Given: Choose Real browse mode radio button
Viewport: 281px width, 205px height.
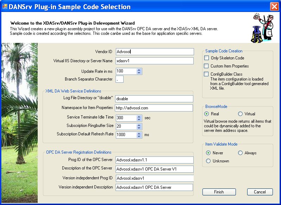Looking at the screenshot, I should (x=207, y=114).
